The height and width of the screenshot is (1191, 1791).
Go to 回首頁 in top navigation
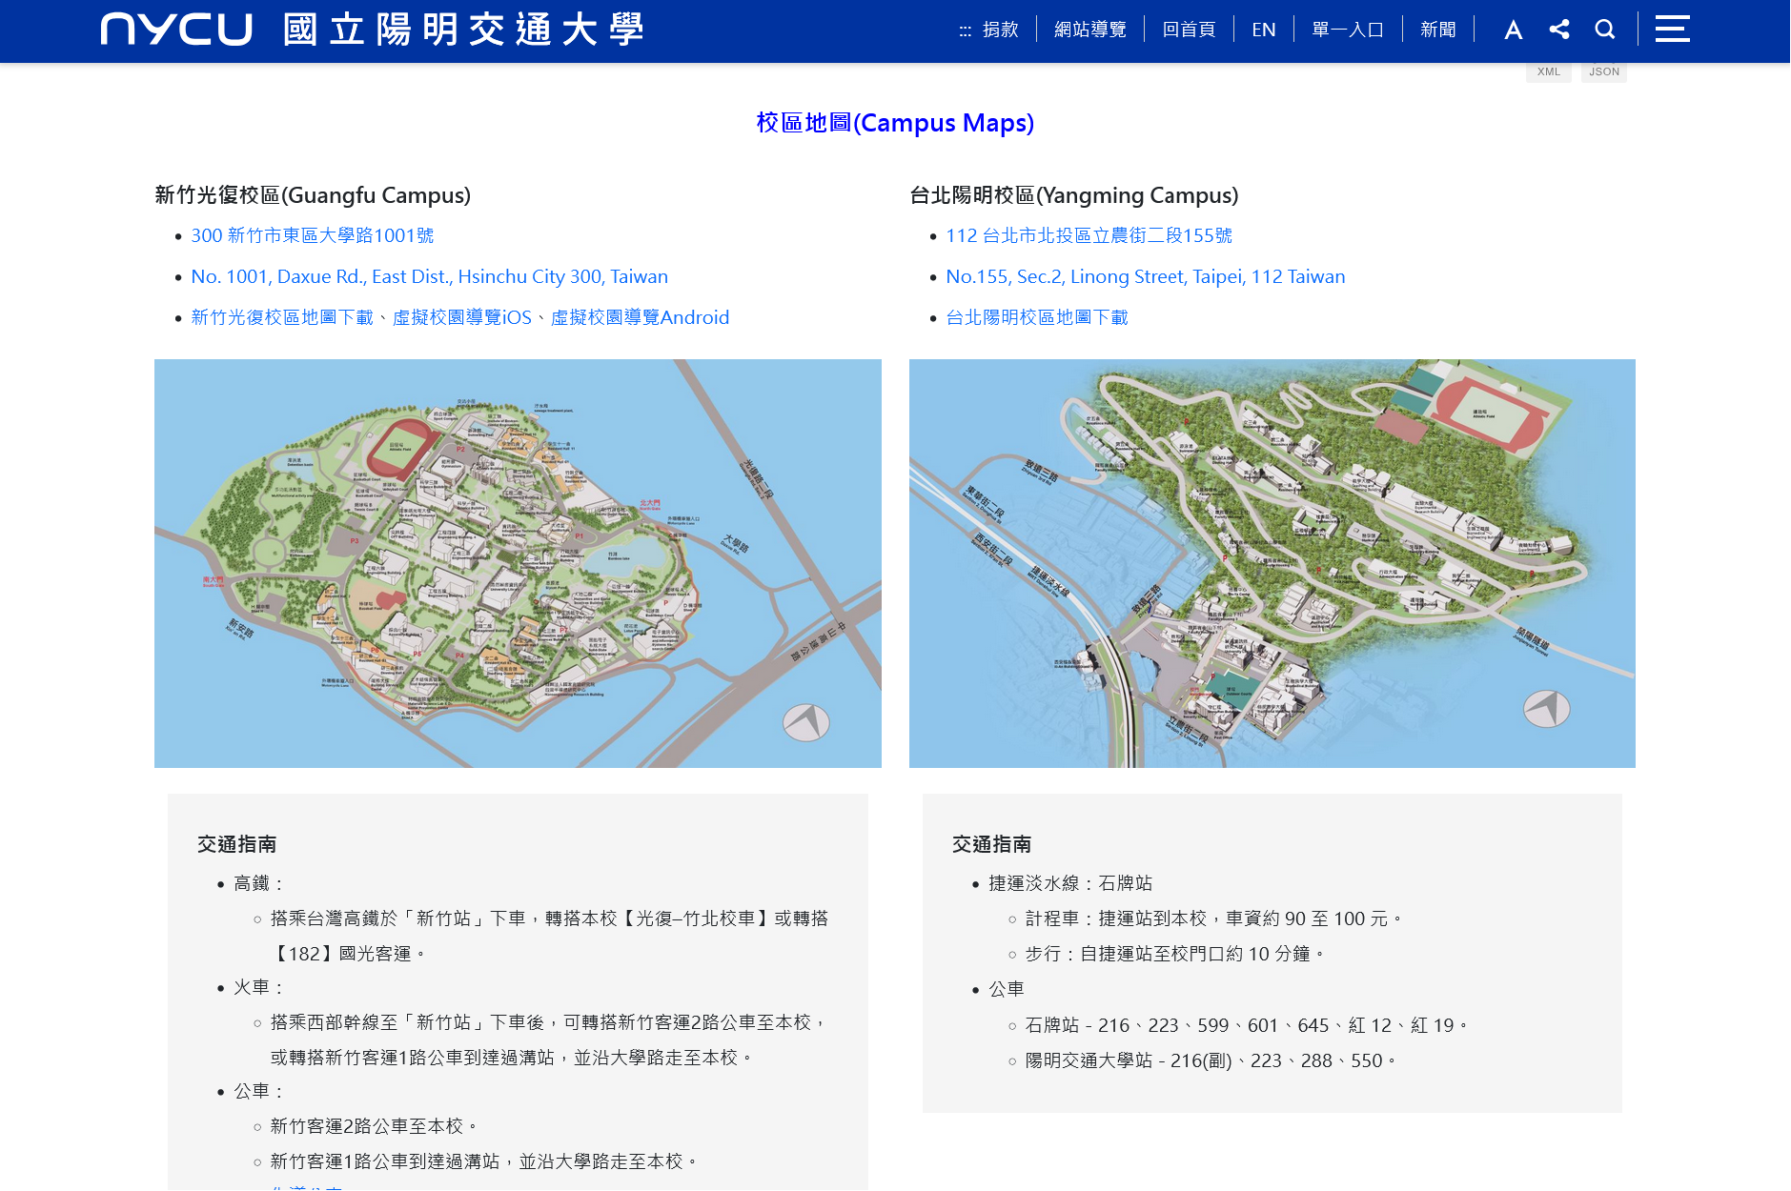(1189, 30)
